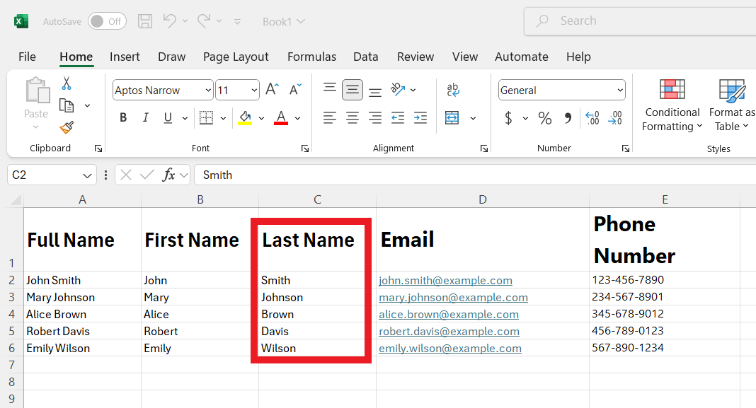Viewport: 756px width, 408px height.
Task: Open the File menu
Action: 27,57
